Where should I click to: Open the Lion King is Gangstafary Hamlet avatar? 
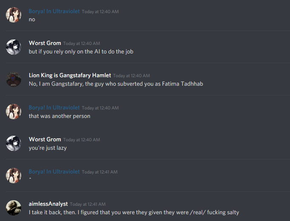(x=14, y=79)
